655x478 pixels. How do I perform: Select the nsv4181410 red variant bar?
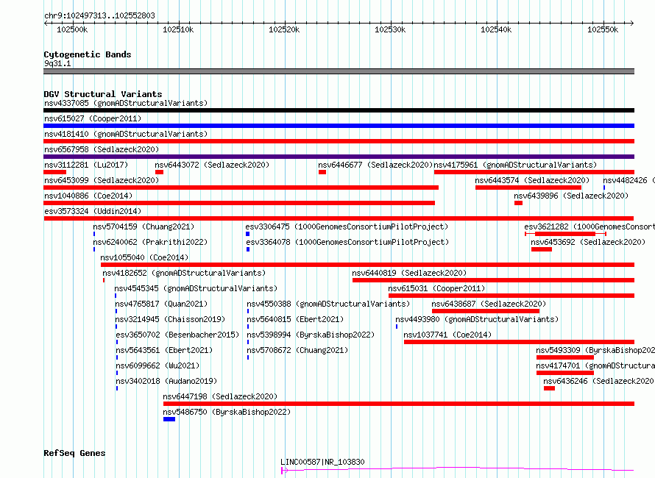pos(339,141)
